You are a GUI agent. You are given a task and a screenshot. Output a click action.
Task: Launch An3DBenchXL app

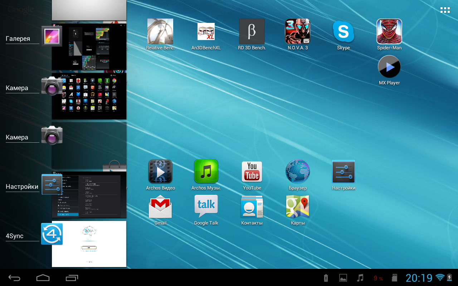(206, 34)
